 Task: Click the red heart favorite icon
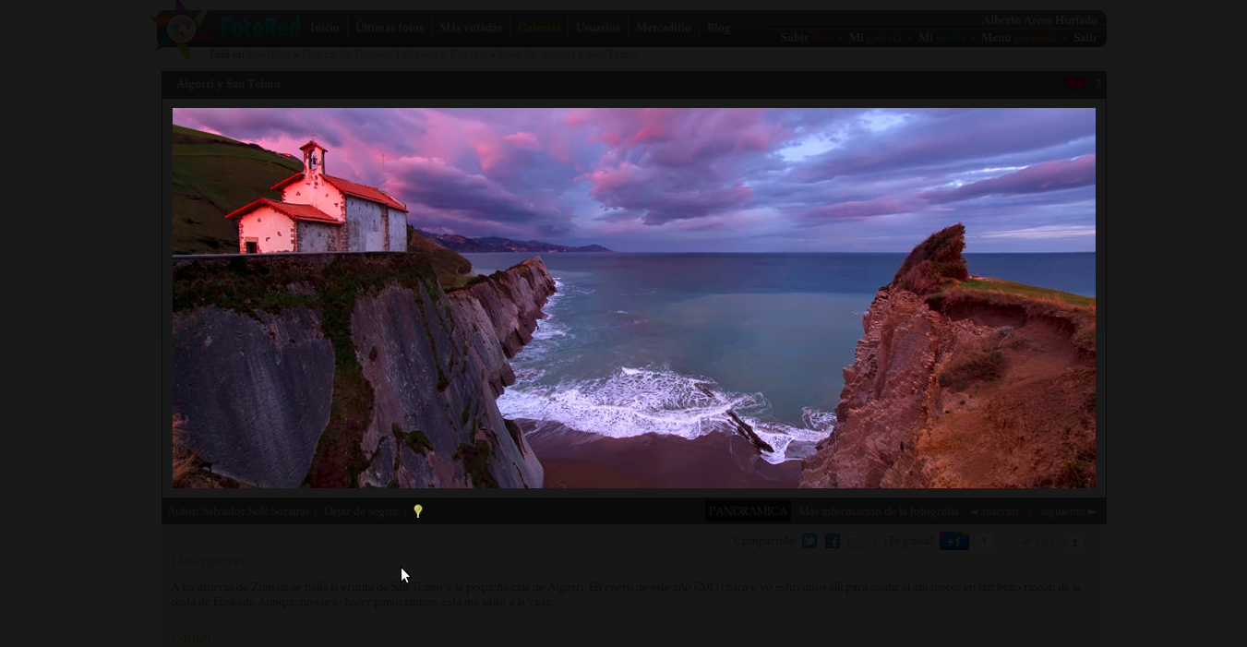pos(1074,85)
